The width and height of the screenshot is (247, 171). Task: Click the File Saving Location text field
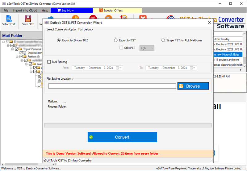[x=112, y=86]
